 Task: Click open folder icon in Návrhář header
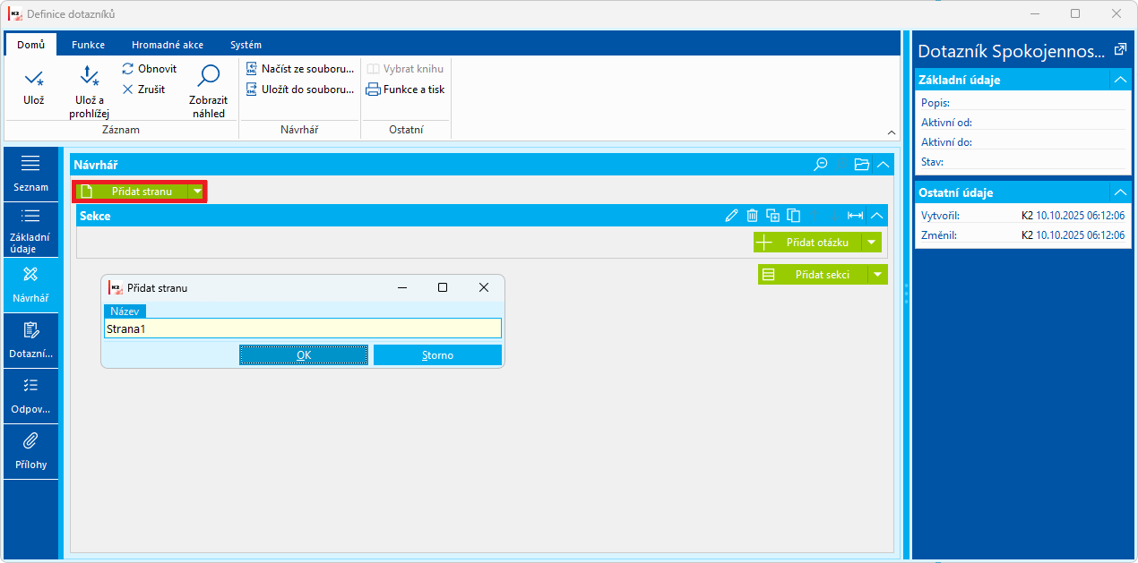pyautogui.click(x=862, y=165)
